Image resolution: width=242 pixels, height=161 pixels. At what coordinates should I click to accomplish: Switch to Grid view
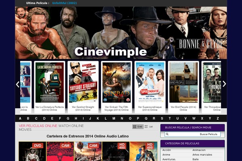(138, 127)
